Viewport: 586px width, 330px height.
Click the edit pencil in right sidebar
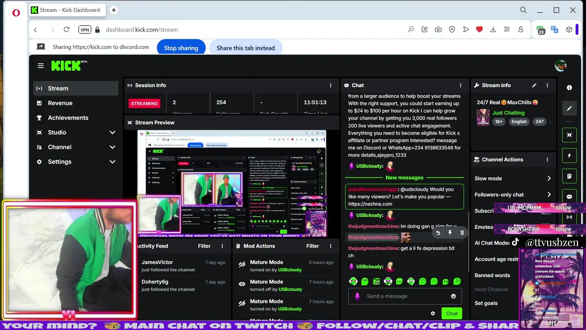tap(570, 109)
